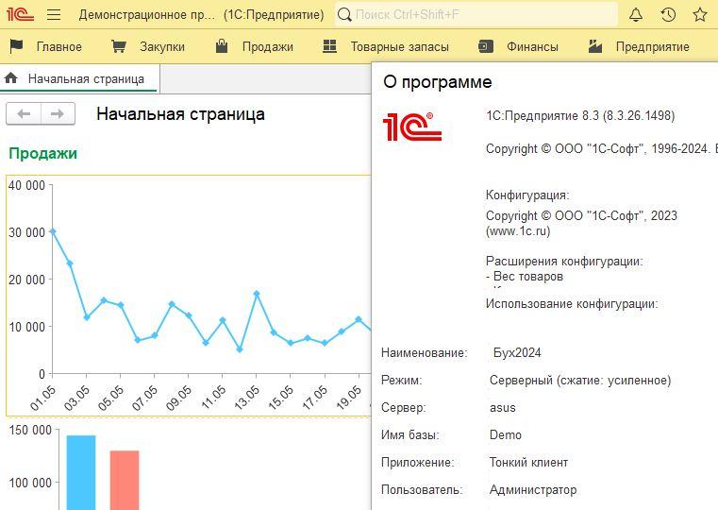
Task: Click the 13.05 peak point on sales chart
Action: click(257, 294)
